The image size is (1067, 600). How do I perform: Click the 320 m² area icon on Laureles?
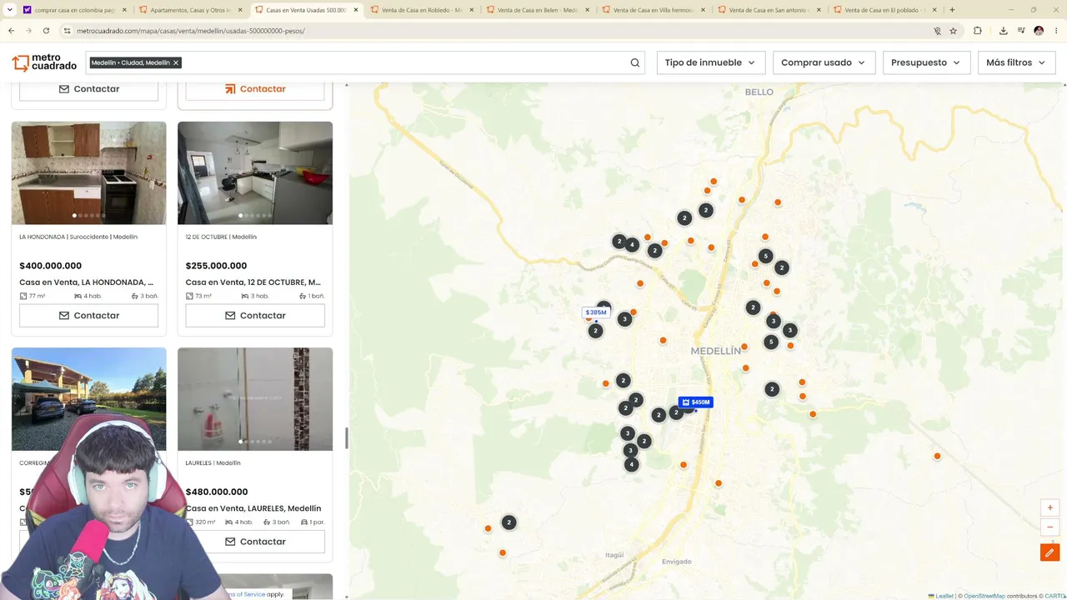190,522
